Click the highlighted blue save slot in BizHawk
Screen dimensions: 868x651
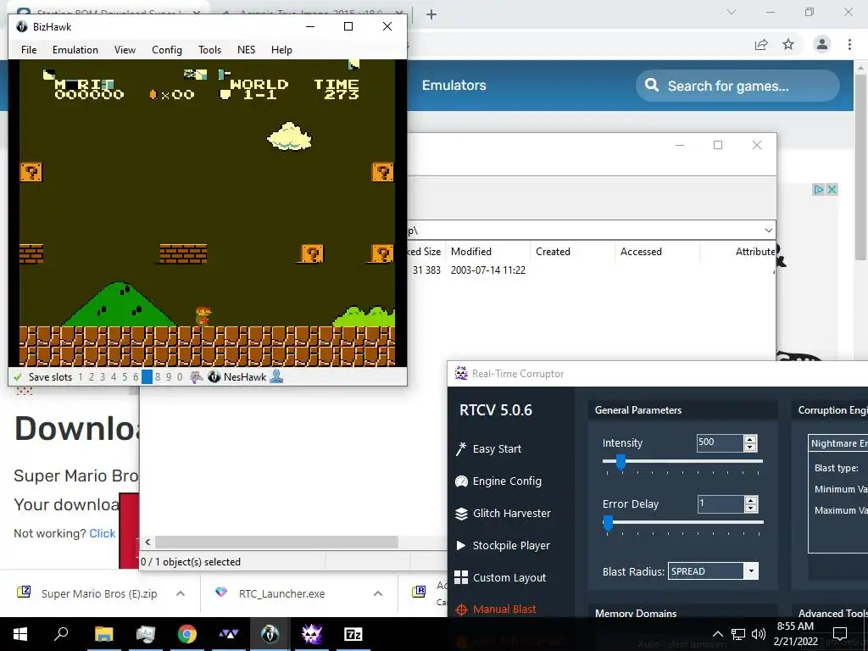pyautogui.click(x=147, y=377)
